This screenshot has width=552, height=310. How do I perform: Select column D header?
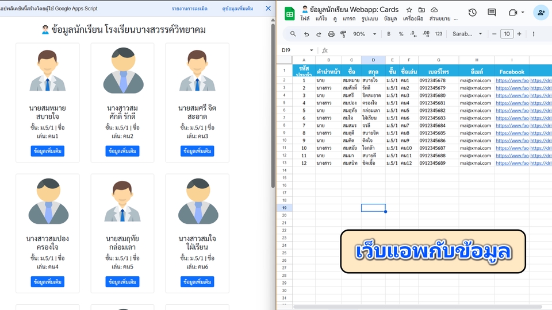click(373, 60)
